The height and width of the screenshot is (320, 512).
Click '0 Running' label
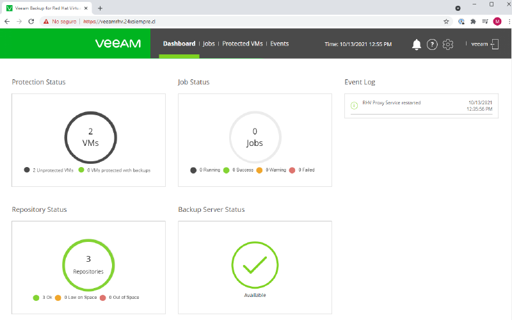tap(210, 170)
